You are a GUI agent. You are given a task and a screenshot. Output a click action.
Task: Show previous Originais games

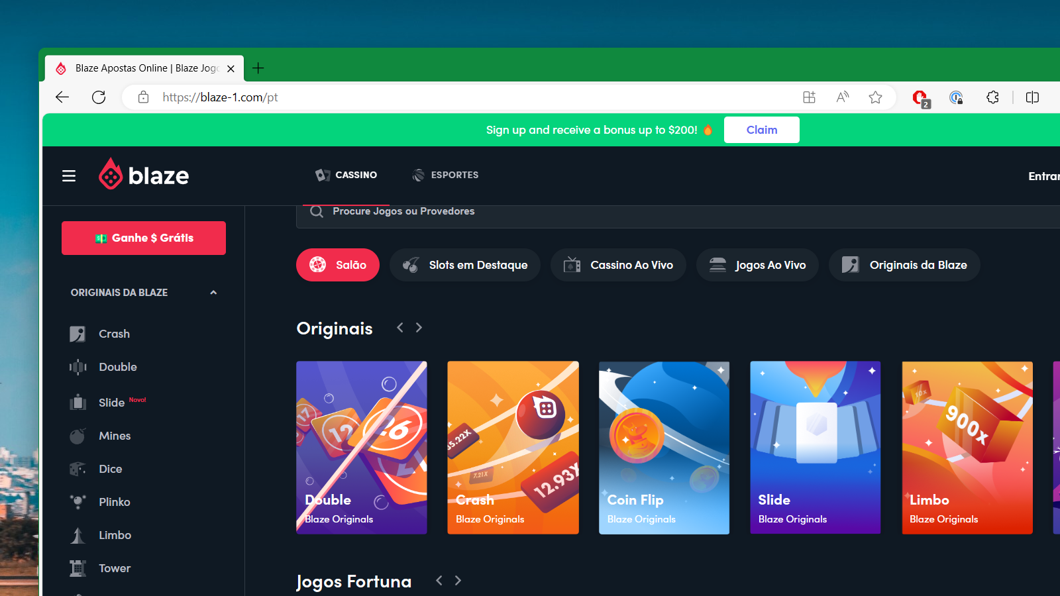[399, 327]
